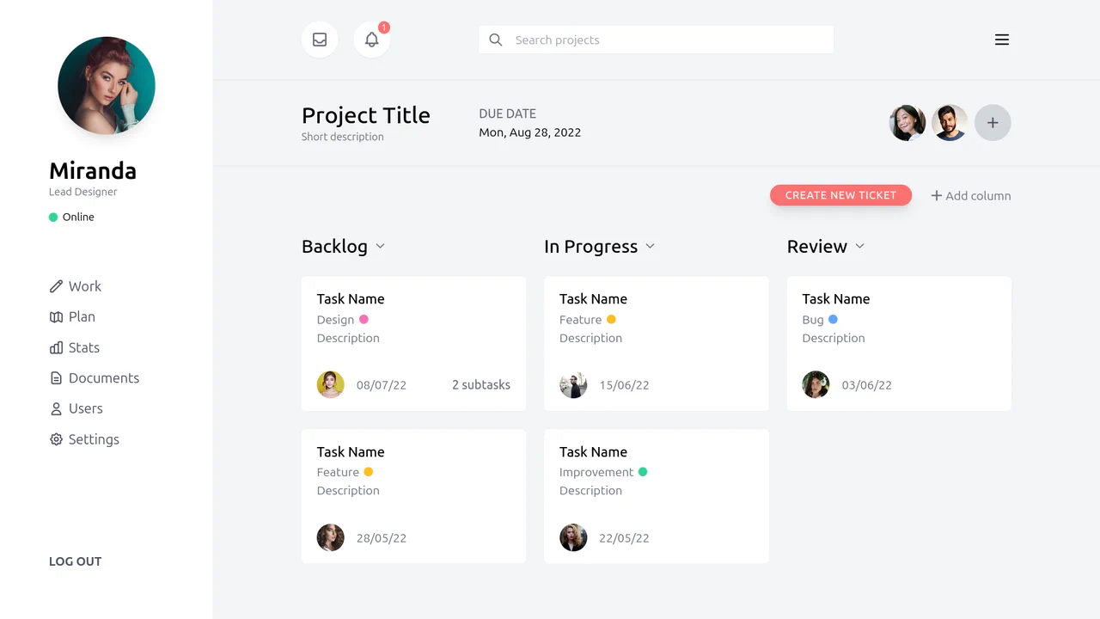Focus the Search projects field
The height and width of the screenshot is (619, 1100).
pos(656,40)
